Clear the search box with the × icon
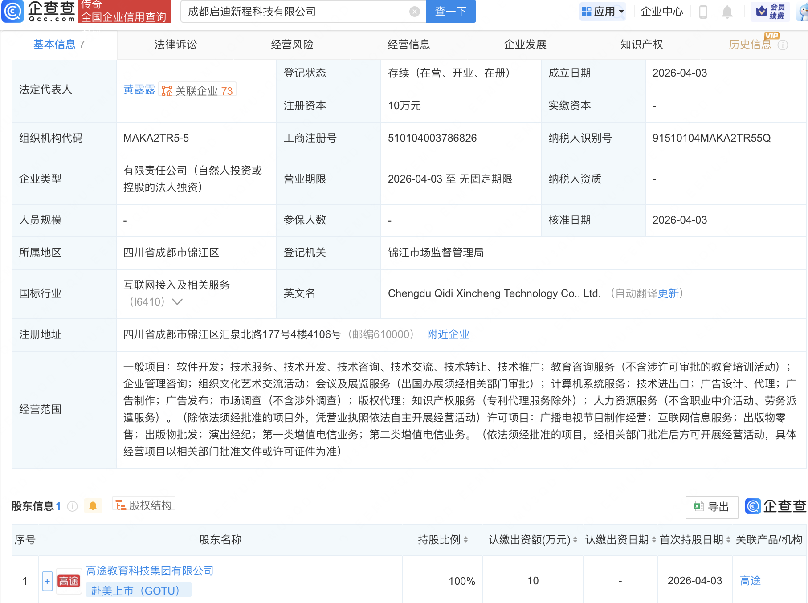This screenshot has height=603, width=808. tap(414, 12)
